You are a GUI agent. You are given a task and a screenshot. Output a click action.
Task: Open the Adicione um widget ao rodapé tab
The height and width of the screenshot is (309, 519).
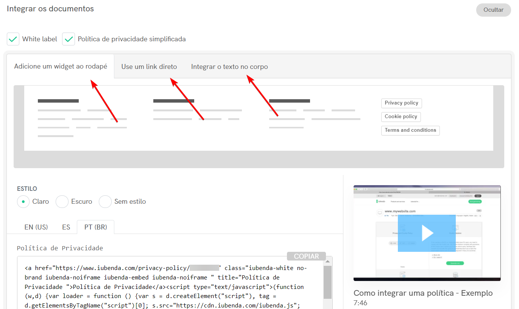pos(61,67)
